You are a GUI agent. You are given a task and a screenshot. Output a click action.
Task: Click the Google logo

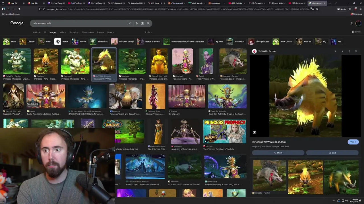(x=17, y=23)
